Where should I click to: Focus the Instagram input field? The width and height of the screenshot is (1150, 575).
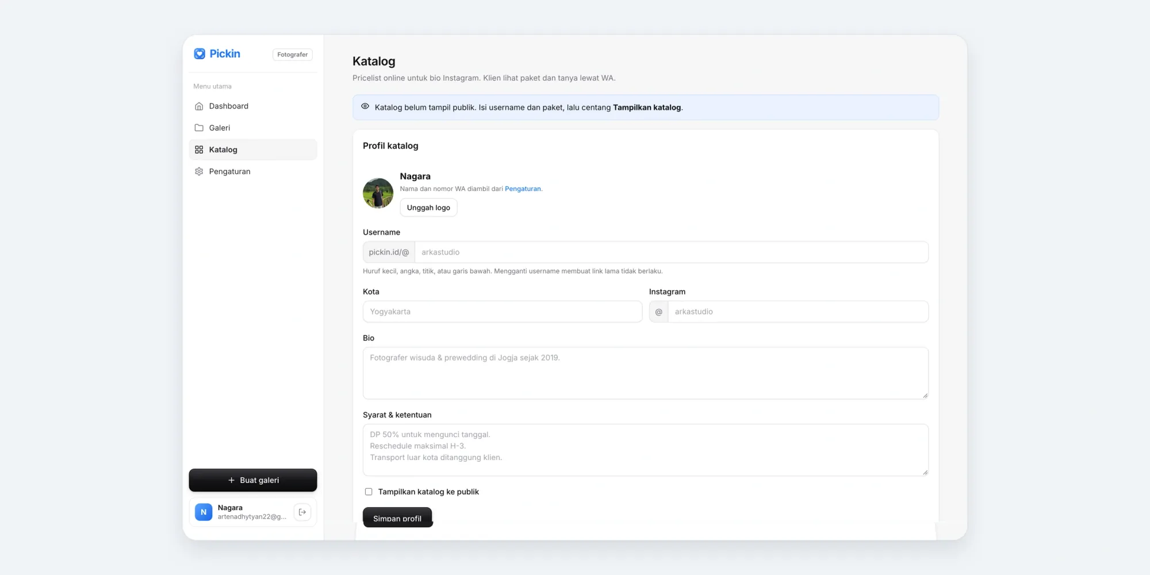point(798,312)
